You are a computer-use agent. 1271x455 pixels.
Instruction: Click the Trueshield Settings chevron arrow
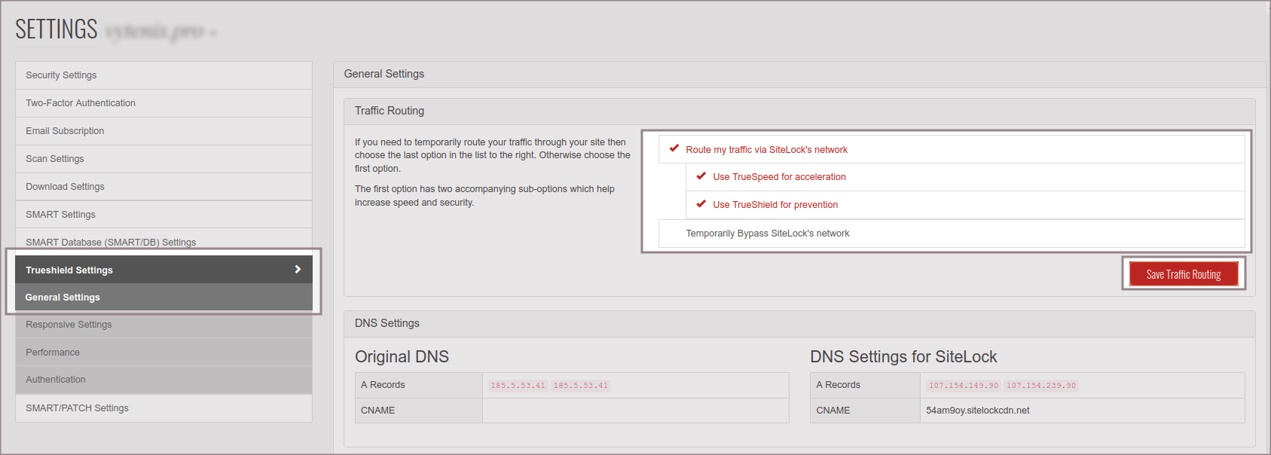click(x=298, y=270)
